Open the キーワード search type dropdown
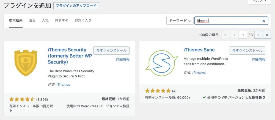 click(x=180, y=21)
